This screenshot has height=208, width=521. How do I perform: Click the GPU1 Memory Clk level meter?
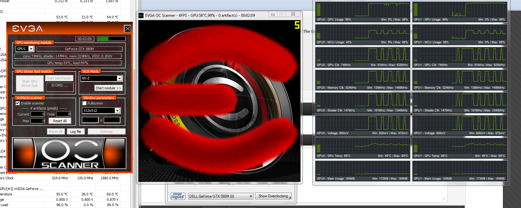coord(415,78)
